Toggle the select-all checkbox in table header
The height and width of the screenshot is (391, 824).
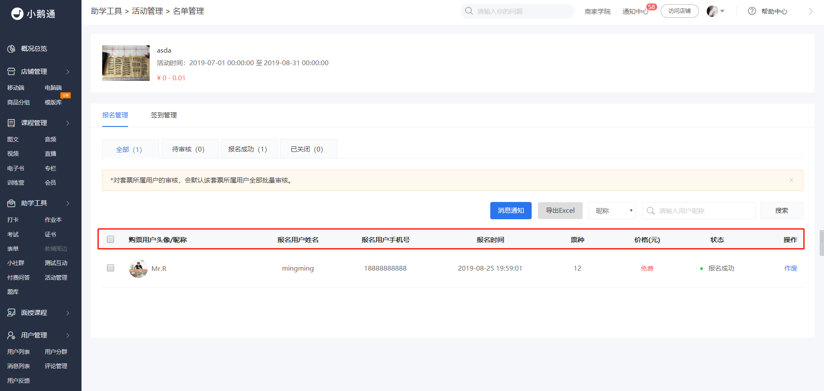(110, 239)
